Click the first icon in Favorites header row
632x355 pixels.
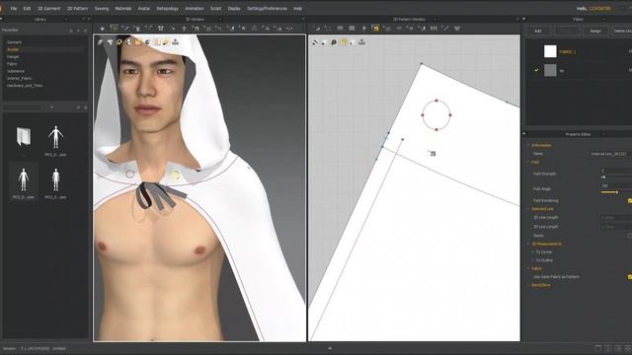71,31
